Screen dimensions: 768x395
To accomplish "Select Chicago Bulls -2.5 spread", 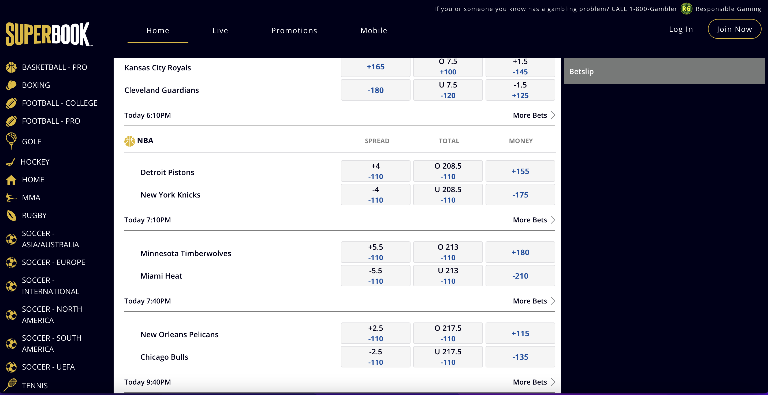I will 376,357.
